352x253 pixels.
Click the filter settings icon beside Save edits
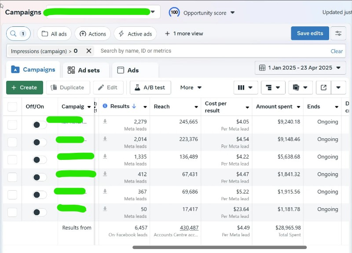(338, 33)
